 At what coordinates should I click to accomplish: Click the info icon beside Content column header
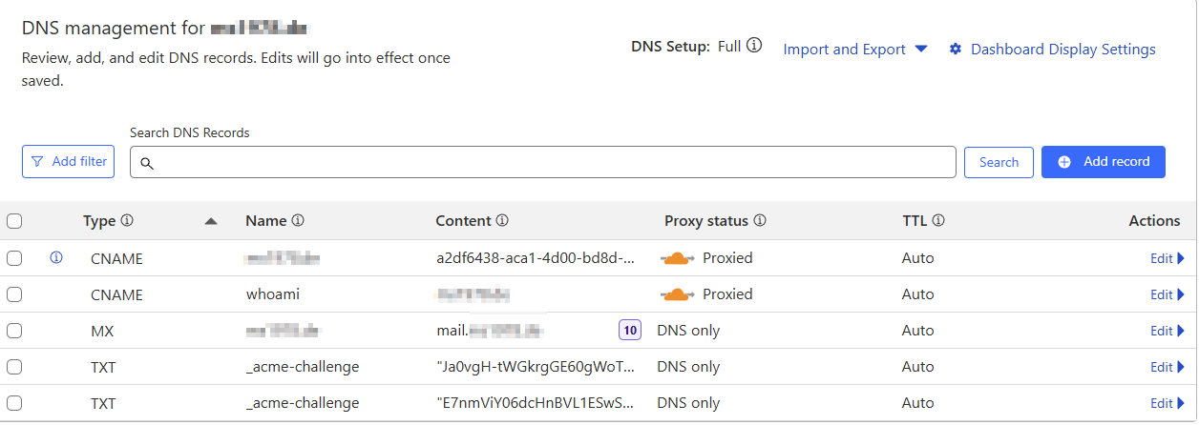pos(502,221)
